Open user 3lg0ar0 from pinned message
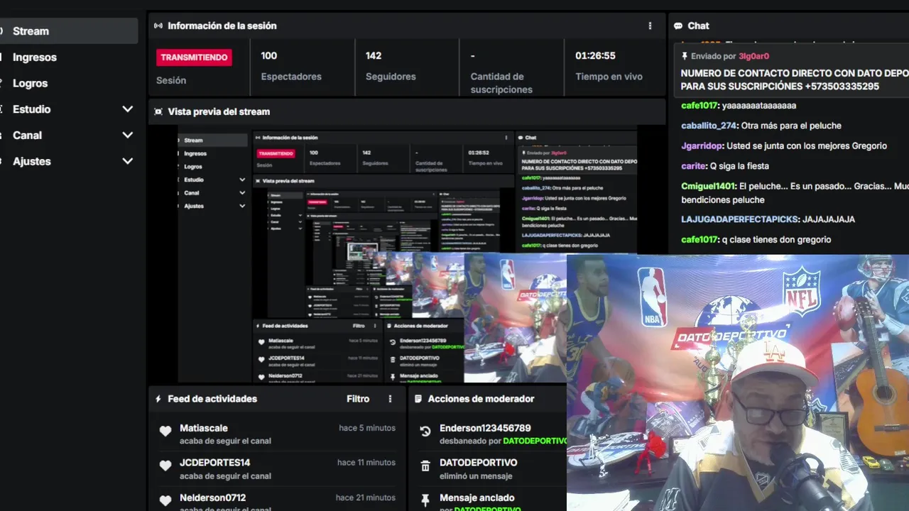Screen dimensions: 909x511 [753, 56]
